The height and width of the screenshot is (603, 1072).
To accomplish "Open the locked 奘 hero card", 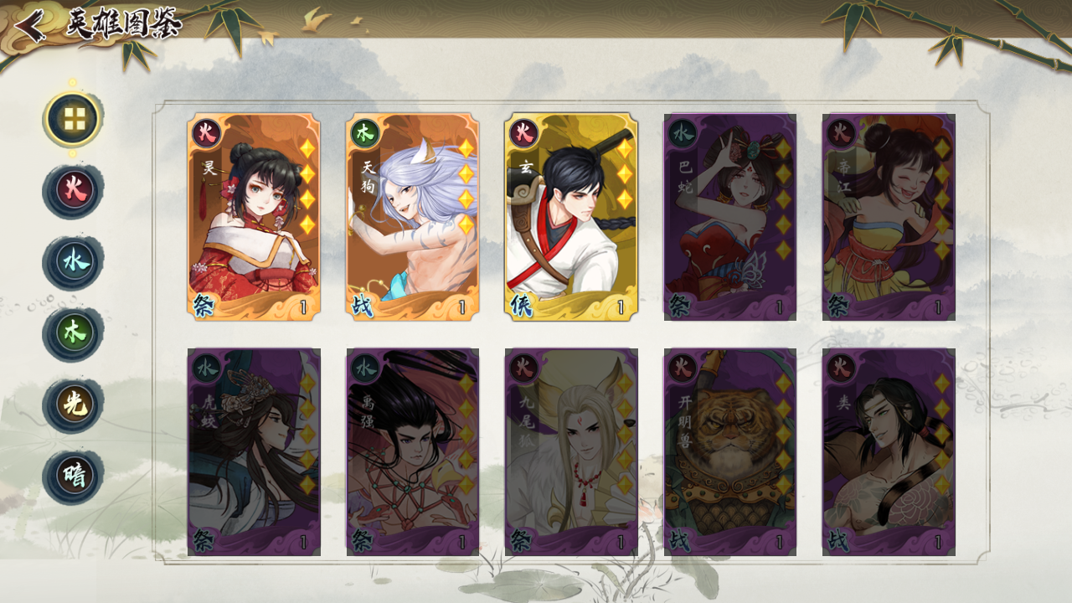I will click(x=889, y=452).
